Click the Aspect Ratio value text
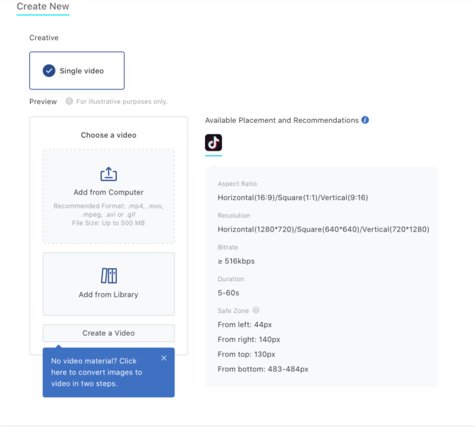Screen dimensions: 475x427 [292, 198]
